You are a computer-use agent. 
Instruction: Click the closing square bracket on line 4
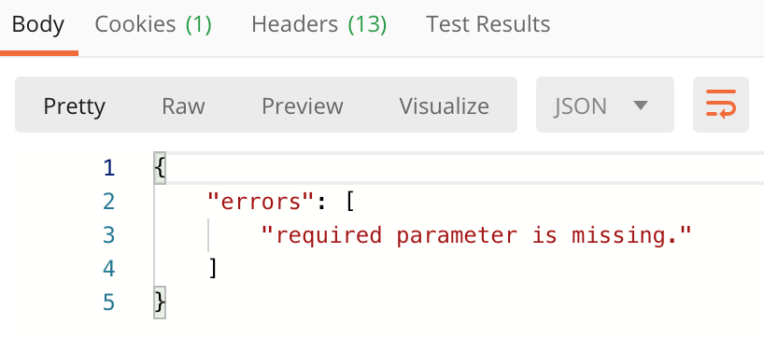212,268
